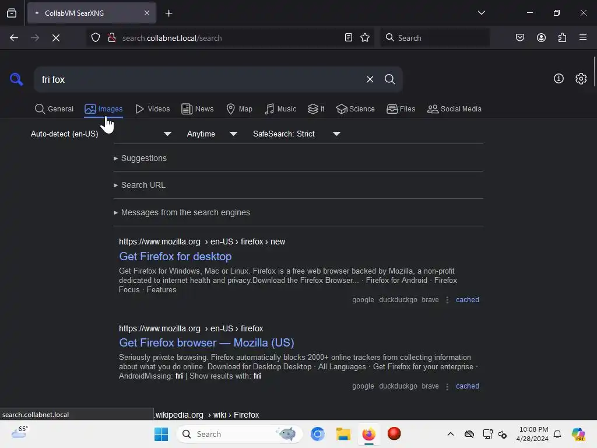Open the SafeSearch: Strict dropdown

297,134
